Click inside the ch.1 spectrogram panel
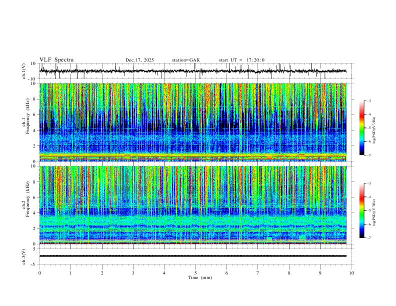 pyautogui.click(x=193, y=122)
